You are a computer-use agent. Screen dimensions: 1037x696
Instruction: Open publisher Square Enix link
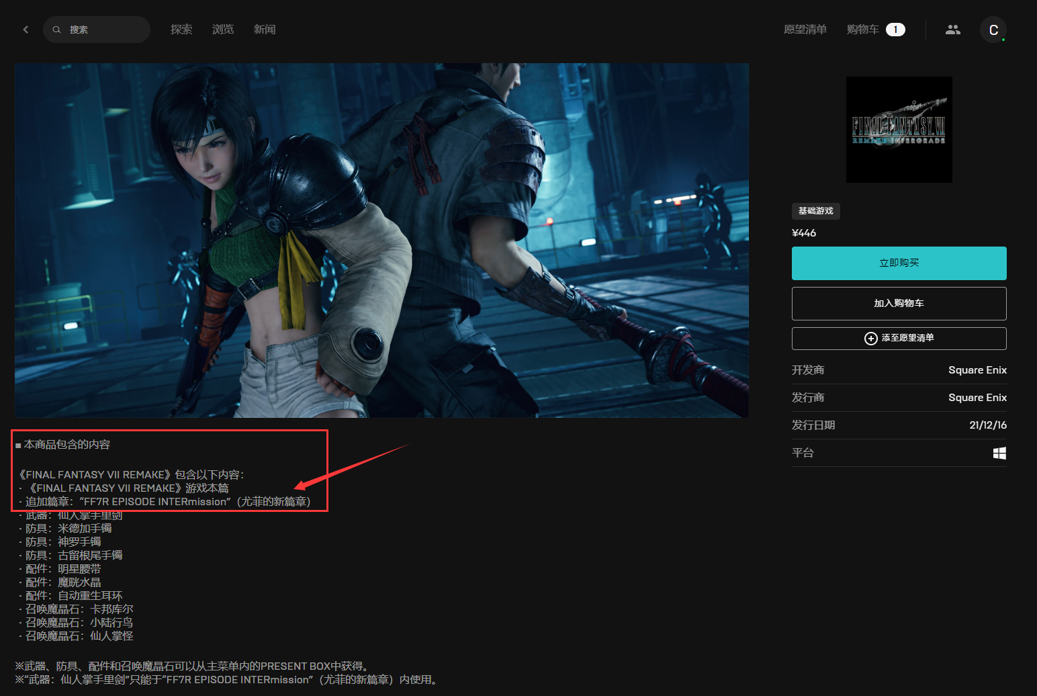(x=977, y=398)
